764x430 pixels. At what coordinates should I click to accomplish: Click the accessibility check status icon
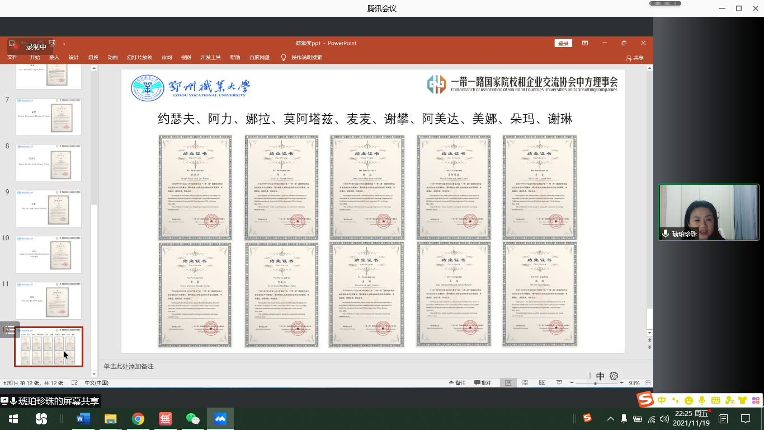click(x=74, y=383)
